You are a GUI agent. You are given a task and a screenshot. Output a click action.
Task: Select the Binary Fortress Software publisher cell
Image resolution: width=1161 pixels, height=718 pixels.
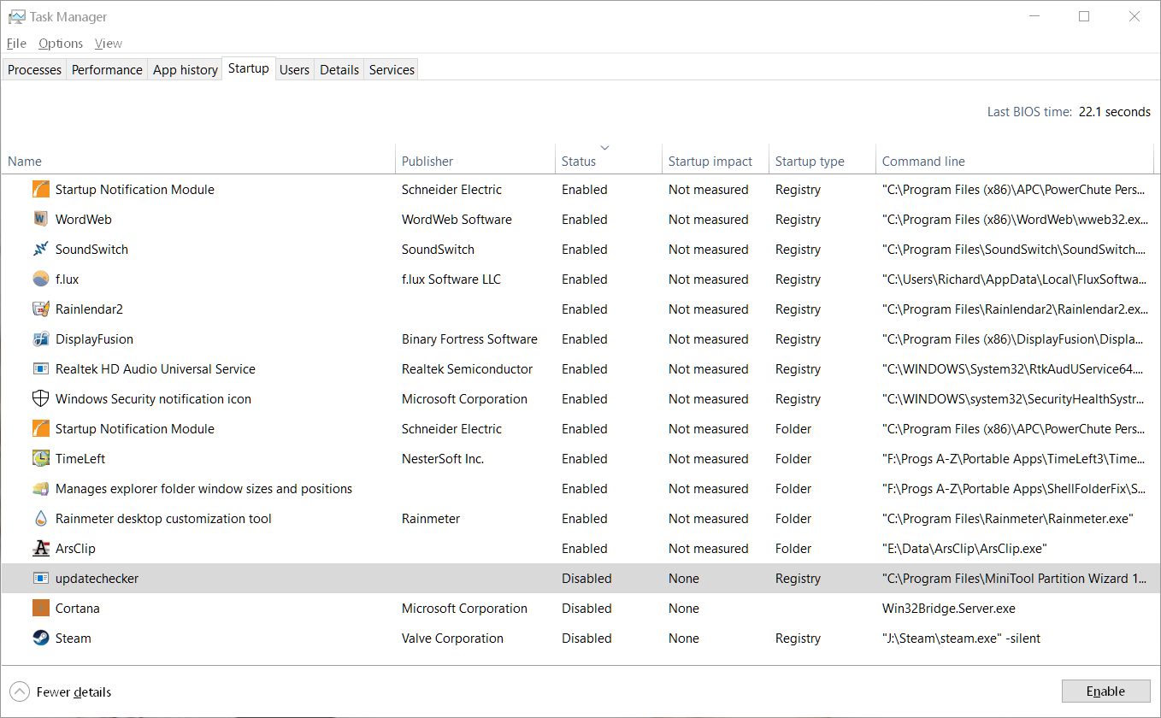click(x=469, y=339)
